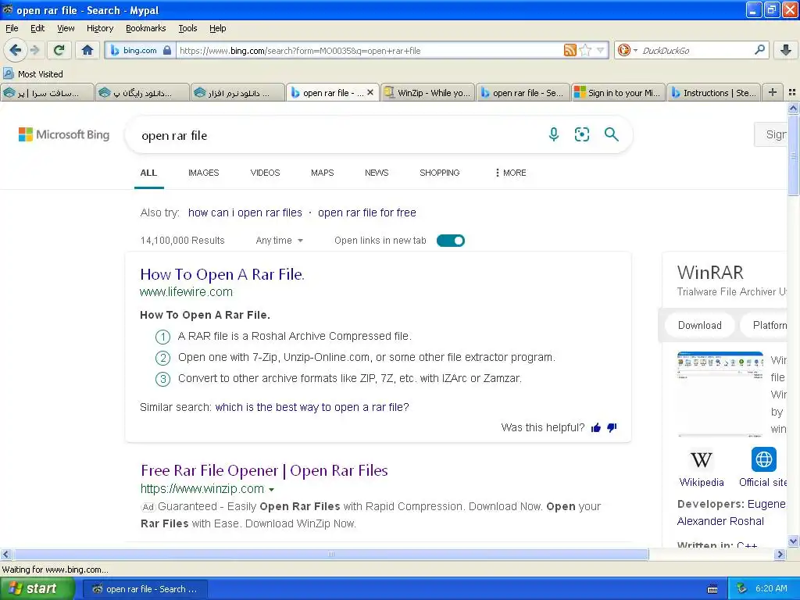
Task: Open the Most Visited bookmarks folder
Action: pos(33,74)
